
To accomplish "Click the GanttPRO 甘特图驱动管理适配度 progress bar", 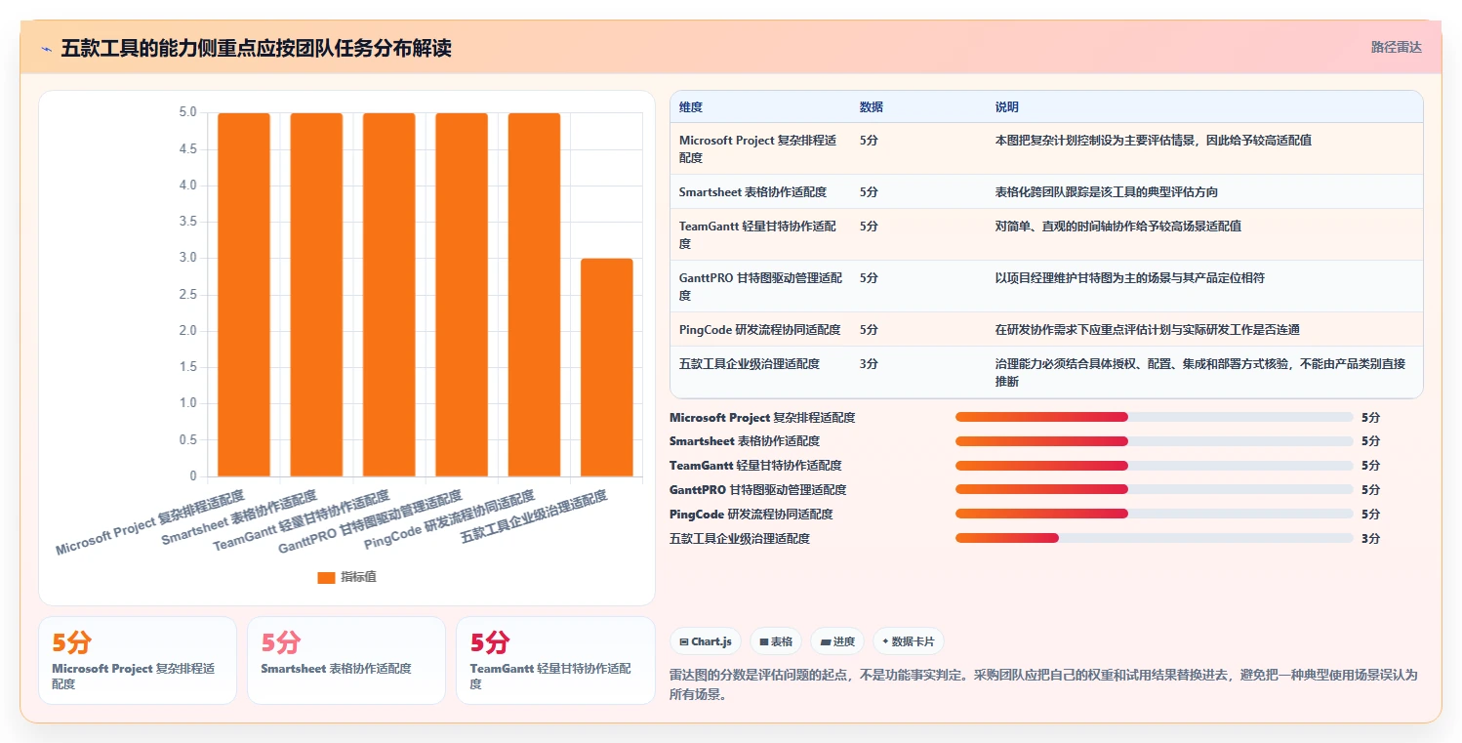I will point(1155,489).
